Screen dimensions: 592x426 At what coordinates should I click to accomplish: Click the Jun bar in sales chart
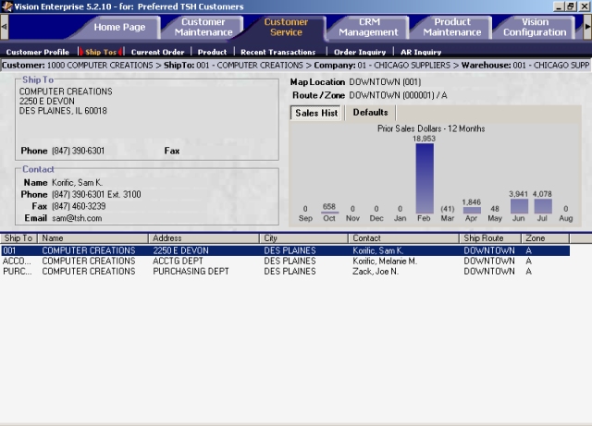point(519,206)
